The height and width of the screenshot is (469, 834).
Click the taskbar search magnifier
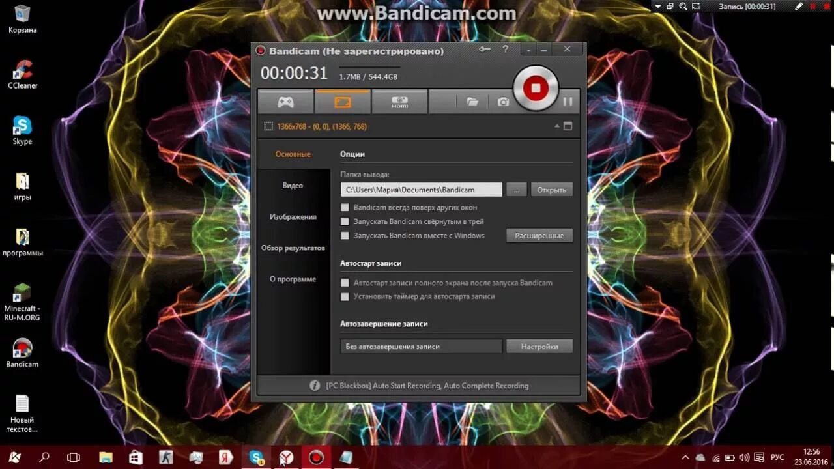coord(44,457)
